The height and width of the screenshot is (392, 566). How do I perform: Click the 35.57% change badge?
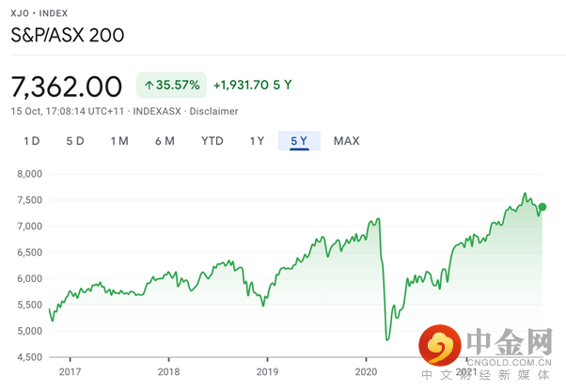click(172, 86)
